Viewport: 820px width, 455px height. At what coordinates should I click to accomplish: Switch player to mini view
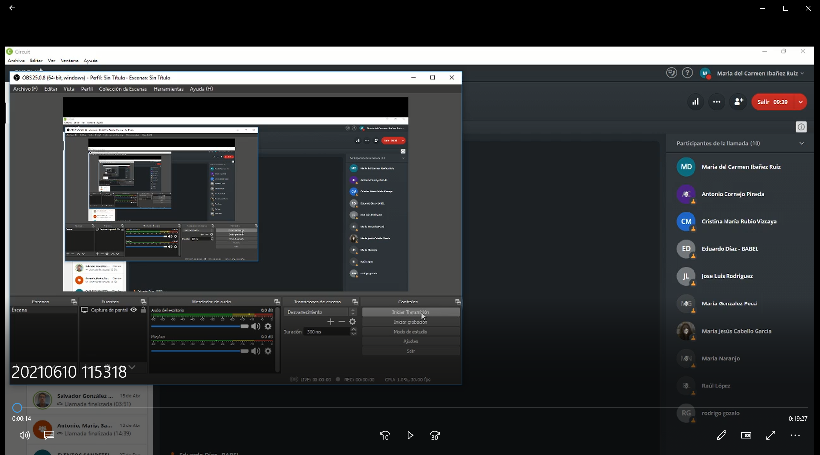[x=746, y=435]
